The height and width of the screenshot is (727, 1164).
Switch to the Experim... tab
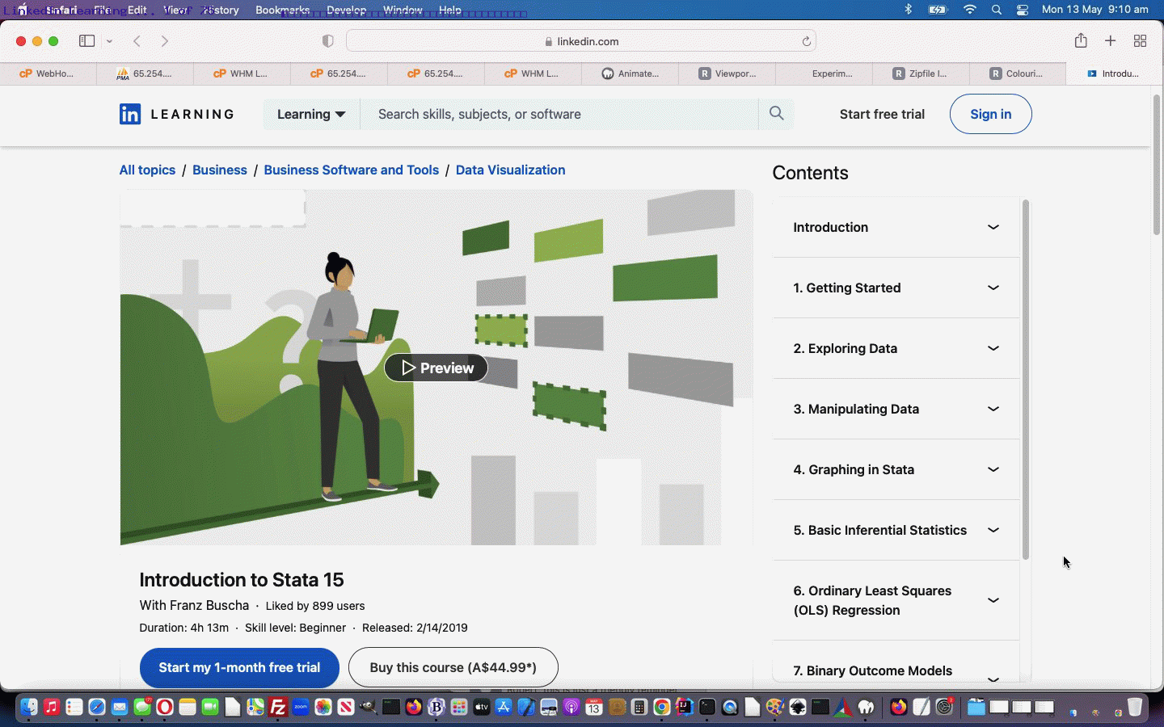pyautogui.click(x=824, y=74)
